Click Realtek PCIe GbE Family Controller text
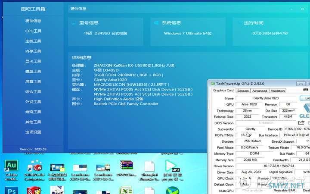310x194 pixels. point(126,104)
